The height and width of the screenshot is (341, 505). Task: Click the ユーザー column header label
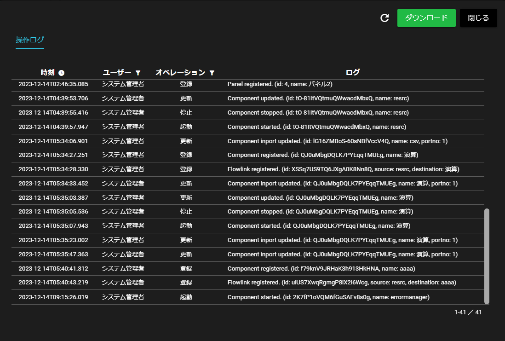pyautogui.click(x=117, y=72)
